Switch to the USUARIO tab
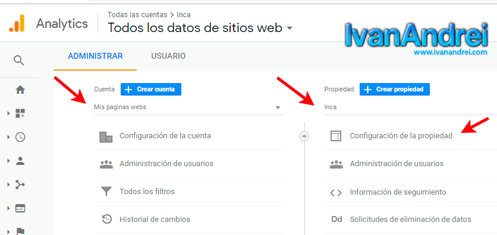This screenshot has width=497, height=235. [x=168, y=56]
